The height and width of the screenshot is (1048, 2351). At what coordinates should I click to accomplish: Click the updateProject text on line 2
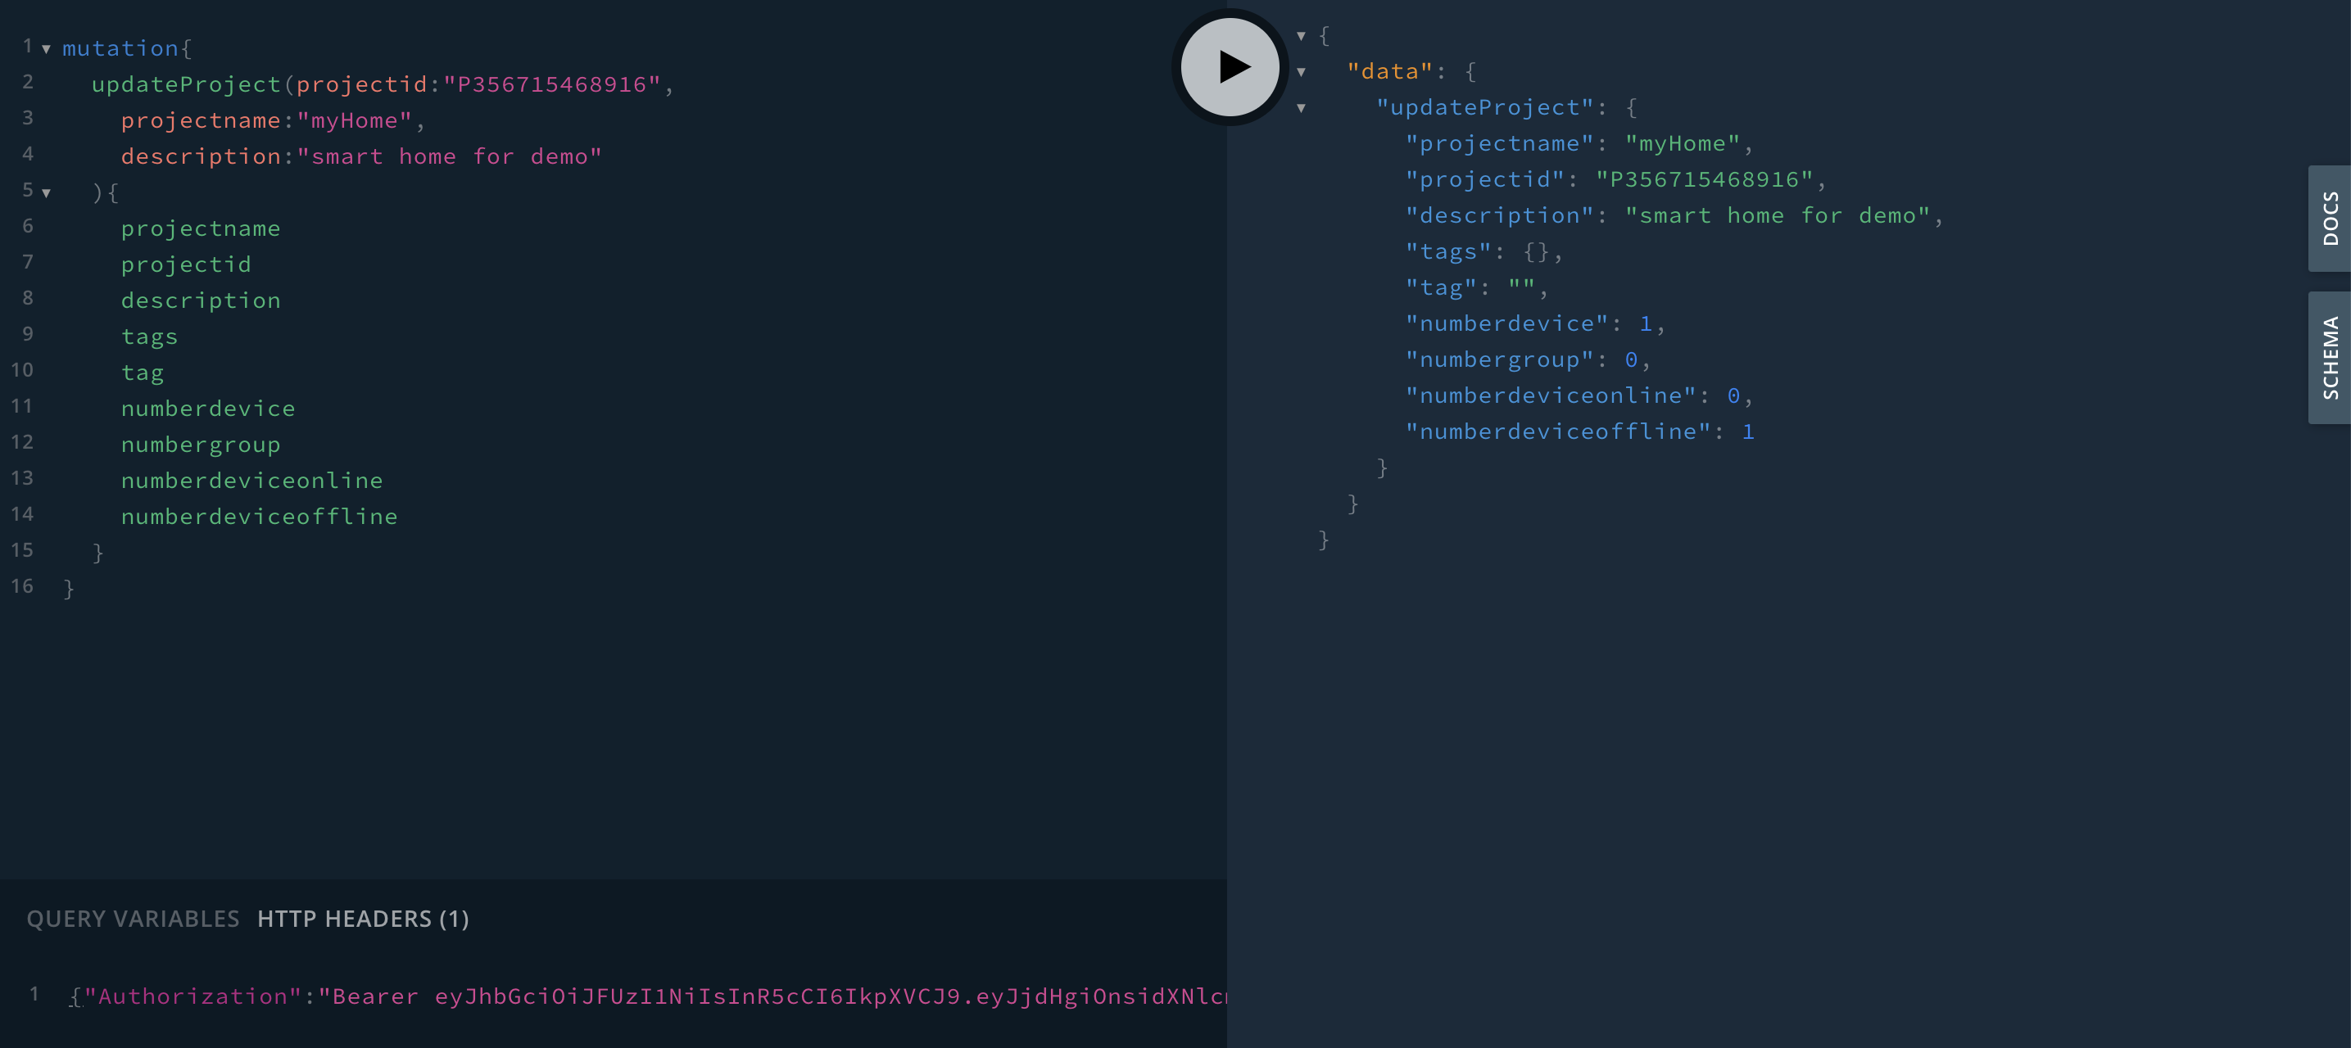(186, 84)
